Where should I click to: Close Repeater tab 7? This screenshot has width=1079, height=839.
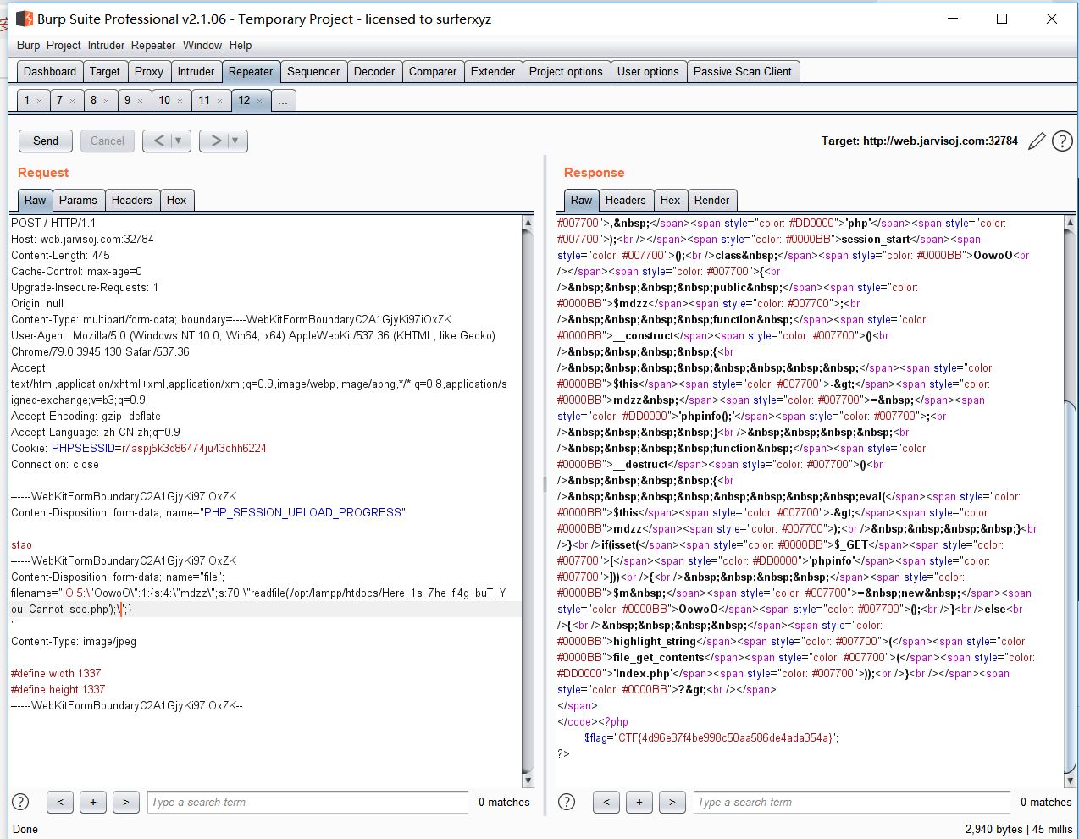point(72,101)
